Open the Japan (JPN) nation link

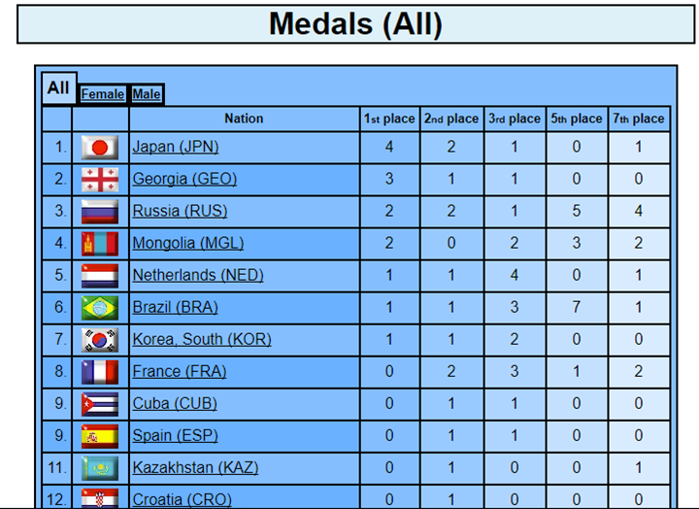(176, 147)
